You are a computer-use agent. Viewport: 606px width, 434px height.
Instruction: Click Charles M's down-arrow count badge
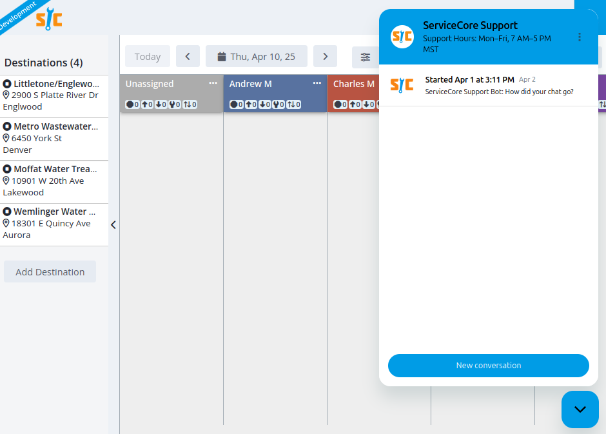(x=369, y=104)
